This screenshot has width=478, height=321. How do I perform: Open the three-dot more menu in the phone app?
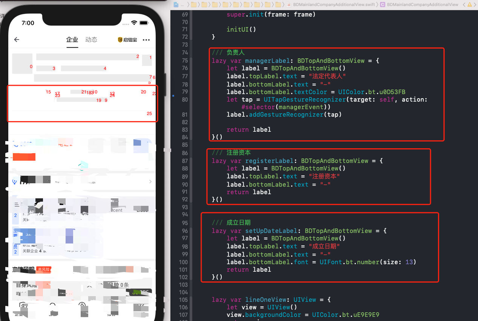coord(146,40)
